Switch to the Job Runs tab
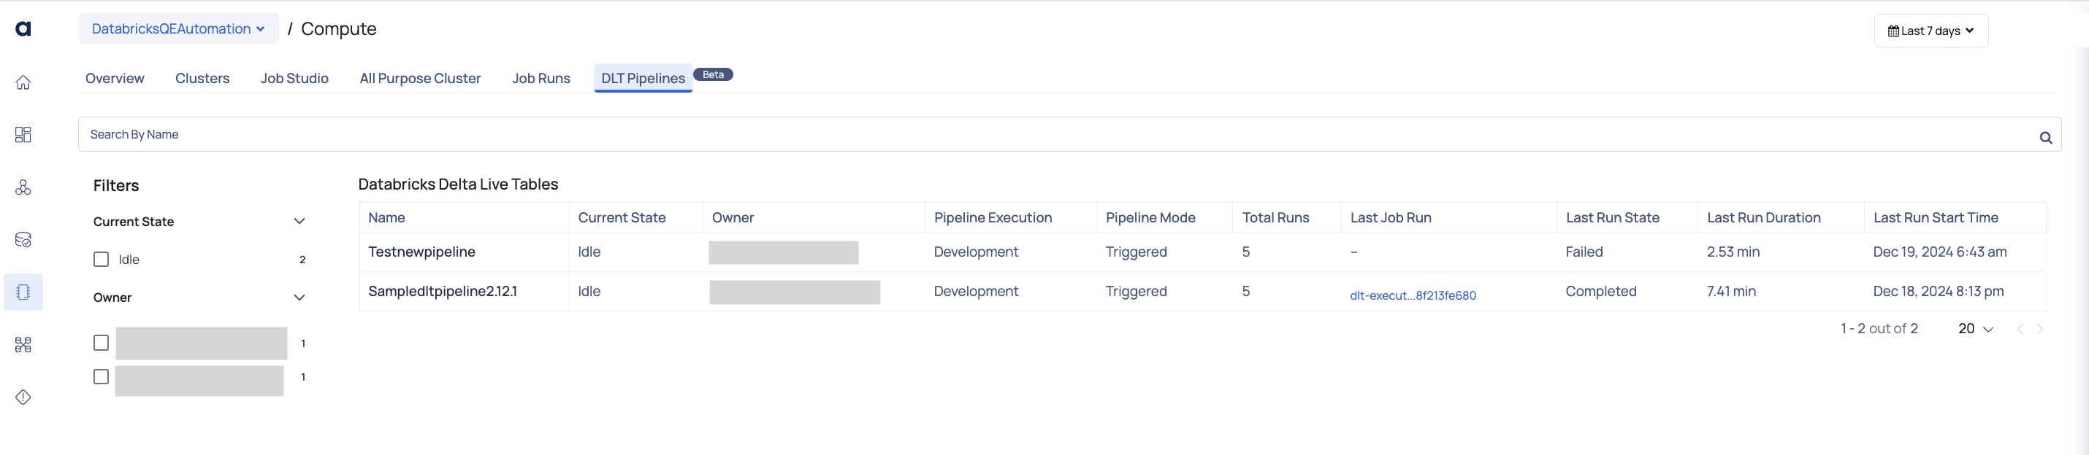2089x455 pixels. coord(541,79)
